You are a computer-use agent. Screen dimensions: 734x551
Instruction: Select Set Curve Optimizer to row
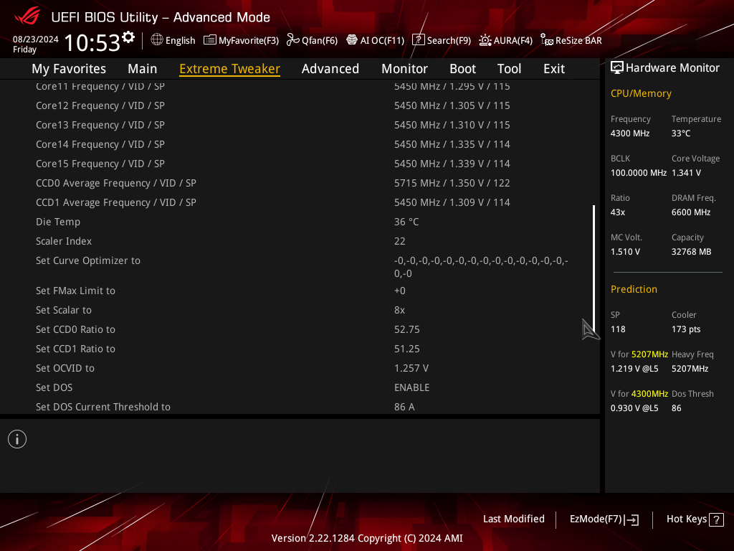pyautogui.click(x=300, y=267)
